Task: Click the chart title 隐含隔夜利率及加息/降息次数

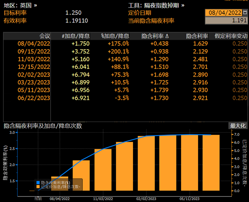Action: tap(43, 126)
